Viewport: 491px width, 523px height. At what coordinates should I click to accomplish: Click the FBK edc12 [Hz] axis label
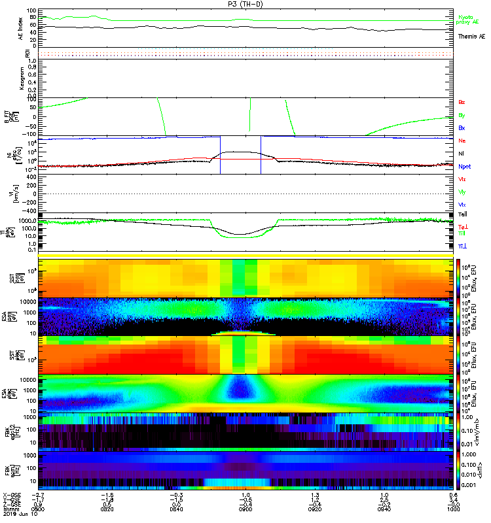tap(13, 432)
